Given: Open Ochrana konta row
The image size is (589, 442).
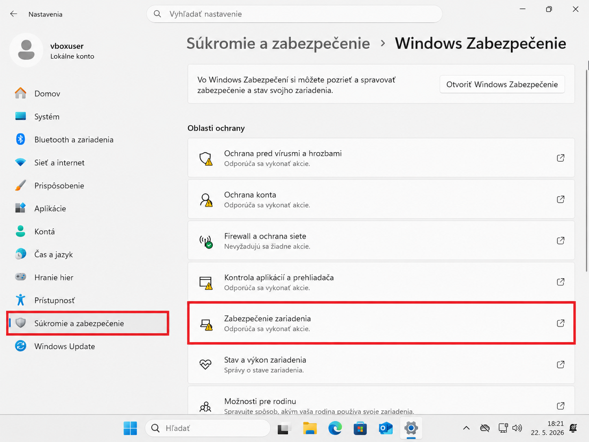Looking at the screenshot, I should coord(381,199).
